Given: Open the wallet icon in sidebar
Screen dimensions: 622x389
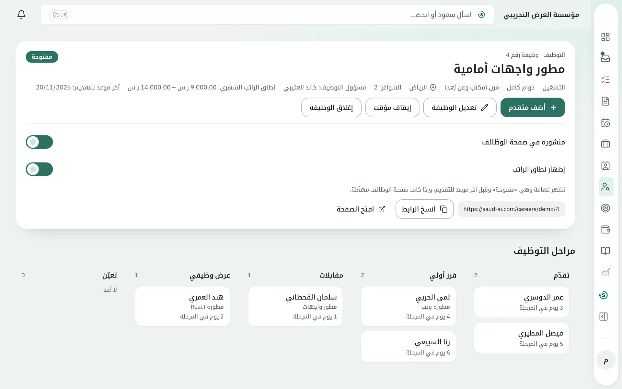Looking at the screenshot, I should tap(605, 230).
